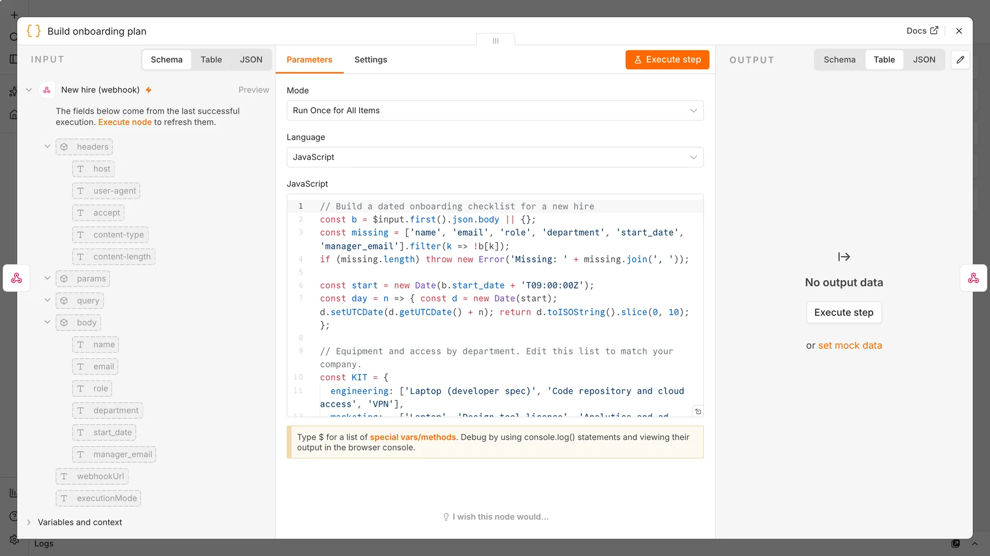Click the panel resize handle icon
The width and height of the screenshot is (990, 556).
pyautogui.click(x=496, y=41)
